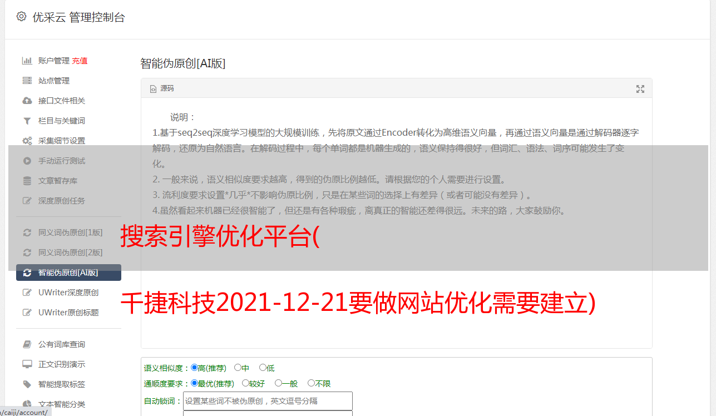The height and width of the screenshot is (416, 716).
Task: Click the cloud upload icon for 接口文件相关
Action: pyautogui.click(x=27, y=101)
